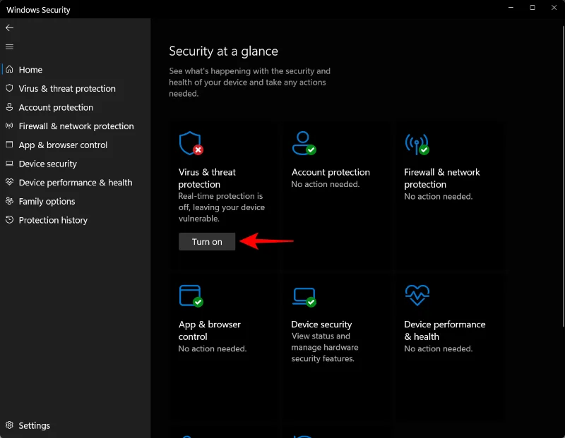The height and width of the screenshot is (438, 565).
Task: Select the Home house icon in sidebar
Action: 9,69
